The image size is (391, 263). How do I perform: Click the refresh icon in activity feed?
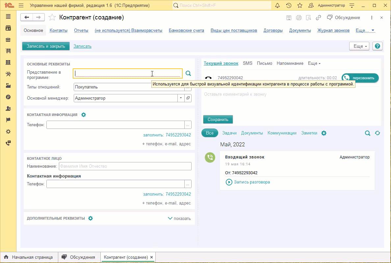(x=377, y=133)
